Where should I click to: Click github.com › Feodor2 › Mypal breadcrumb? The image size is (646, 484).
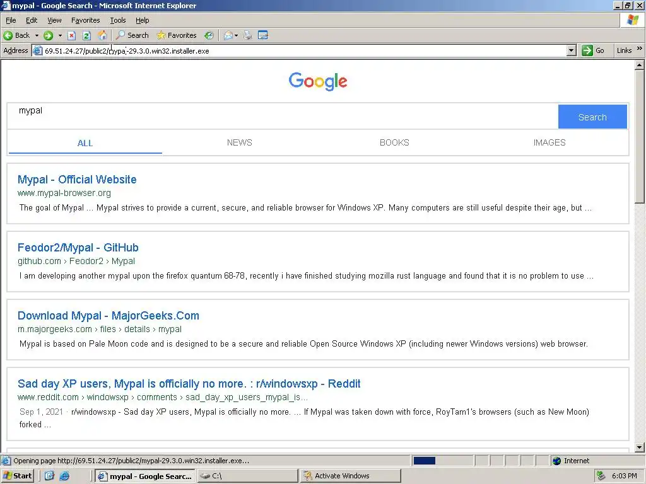pyautogui.click(x=76, y=261)
